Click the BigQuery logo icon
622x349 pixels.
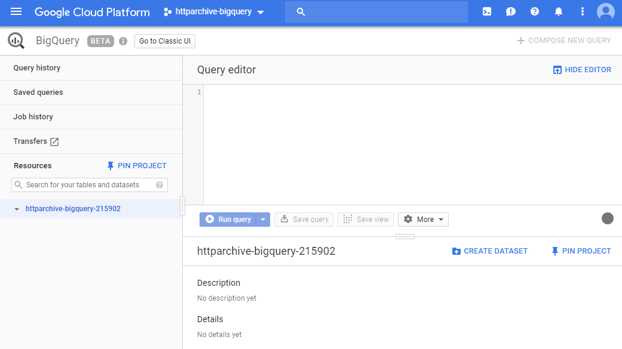pyautogui.click(x=16, y=41)
